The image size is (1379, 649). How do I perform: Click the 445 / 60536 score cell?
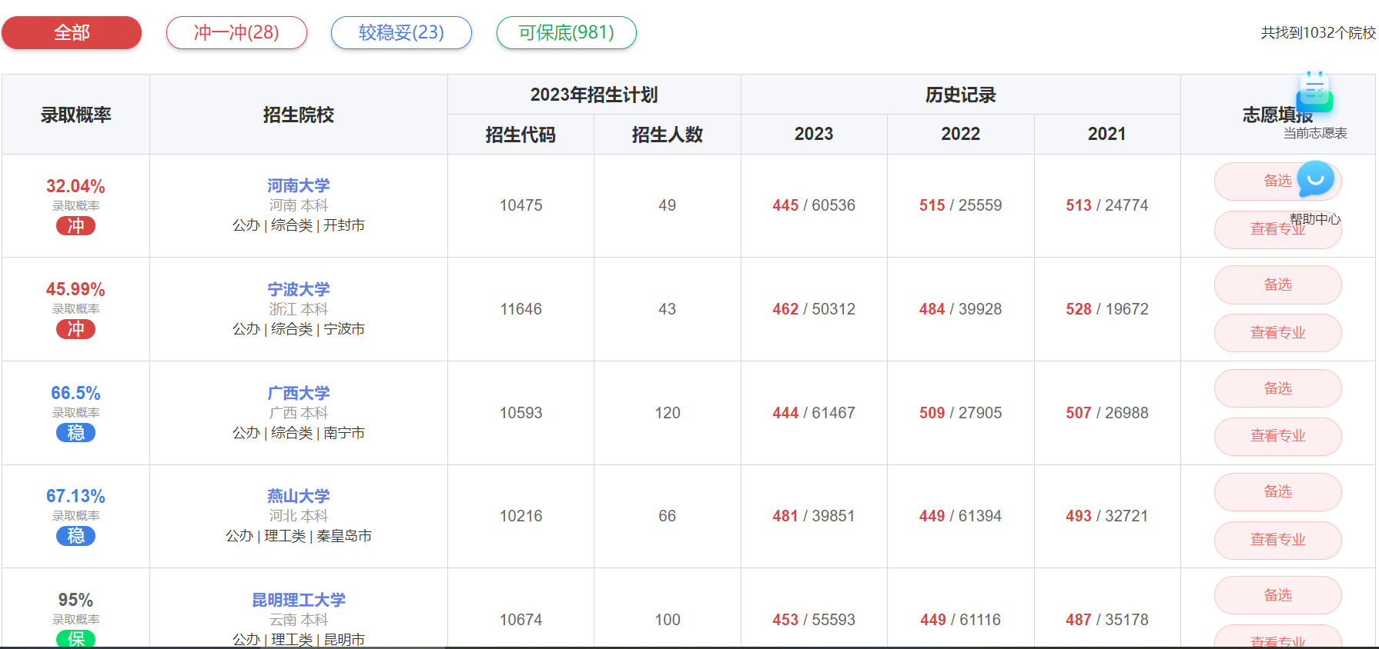814,205
